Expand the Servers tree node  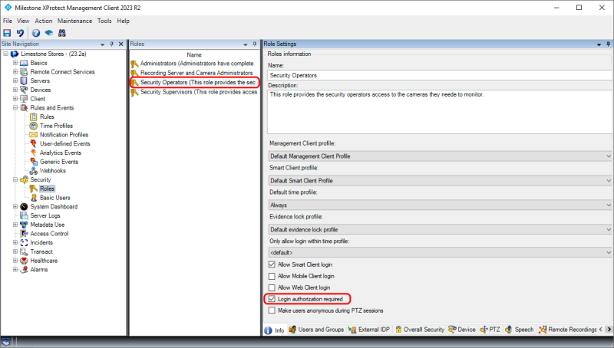click(15, 81)
